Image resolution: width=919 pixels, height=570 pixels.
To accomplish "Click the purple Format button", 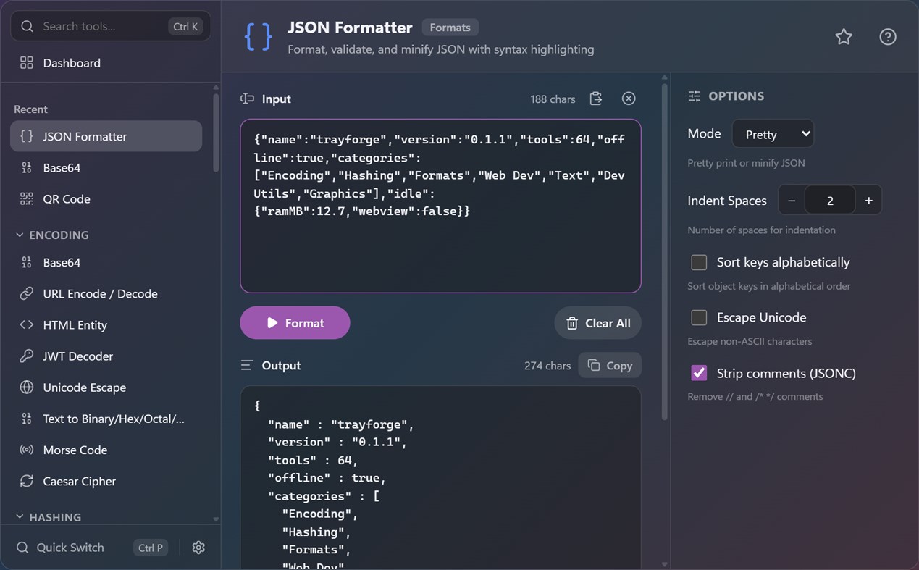I will tap(295, 323).
